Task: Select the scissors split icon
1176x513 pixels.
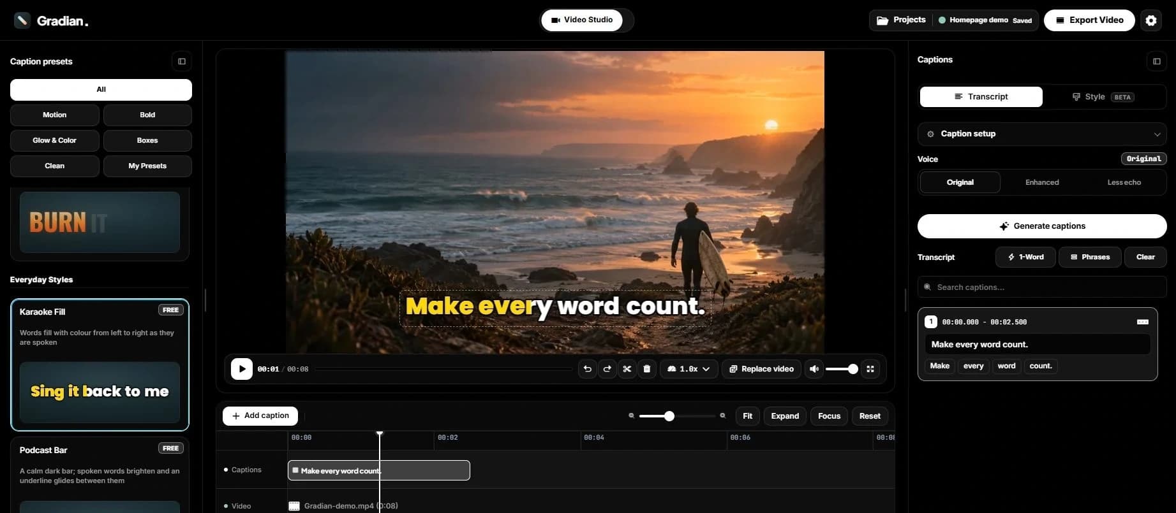Action: tap(627, 369)
